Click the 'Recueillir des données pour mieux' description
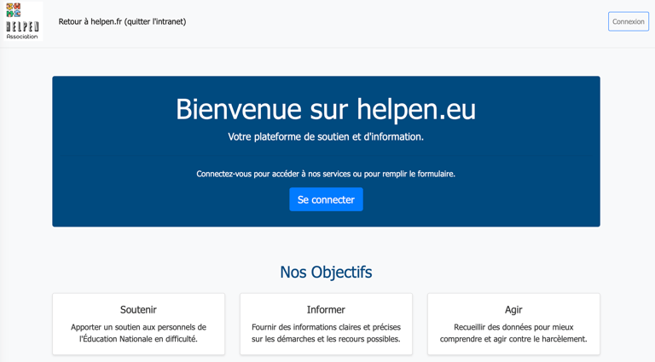Viewport: 655px width, 362px height. [513, 333]
